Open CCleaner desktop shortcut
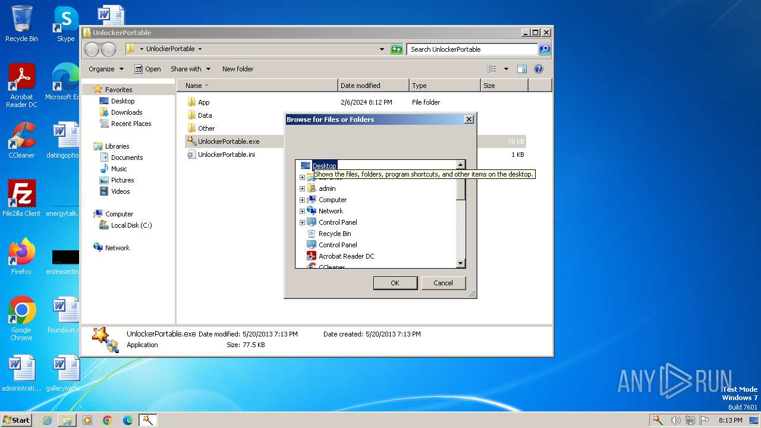This screenshot has height=428, width=761. pos(21,140)
